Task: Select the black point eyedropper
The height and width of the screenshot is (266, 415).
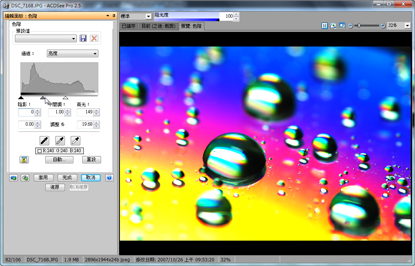Action: pyautogui.click(x=45, y=141)
